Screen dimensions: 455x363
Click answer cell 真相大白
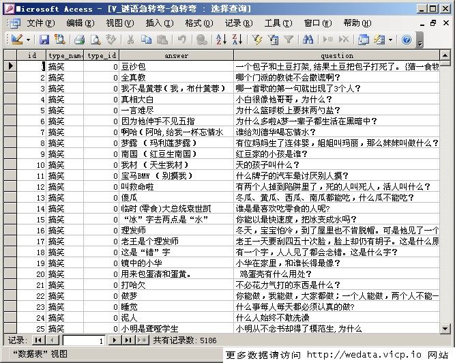click(x=177, y=99)
